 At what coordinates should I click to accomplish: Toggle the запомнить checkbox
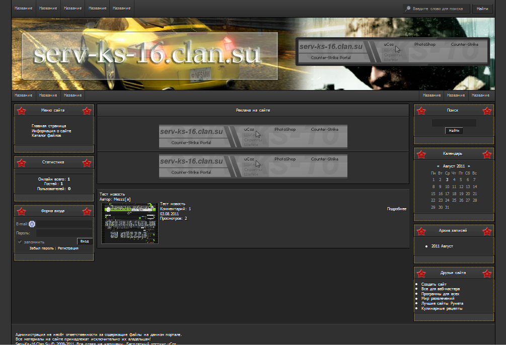[20, 241]
